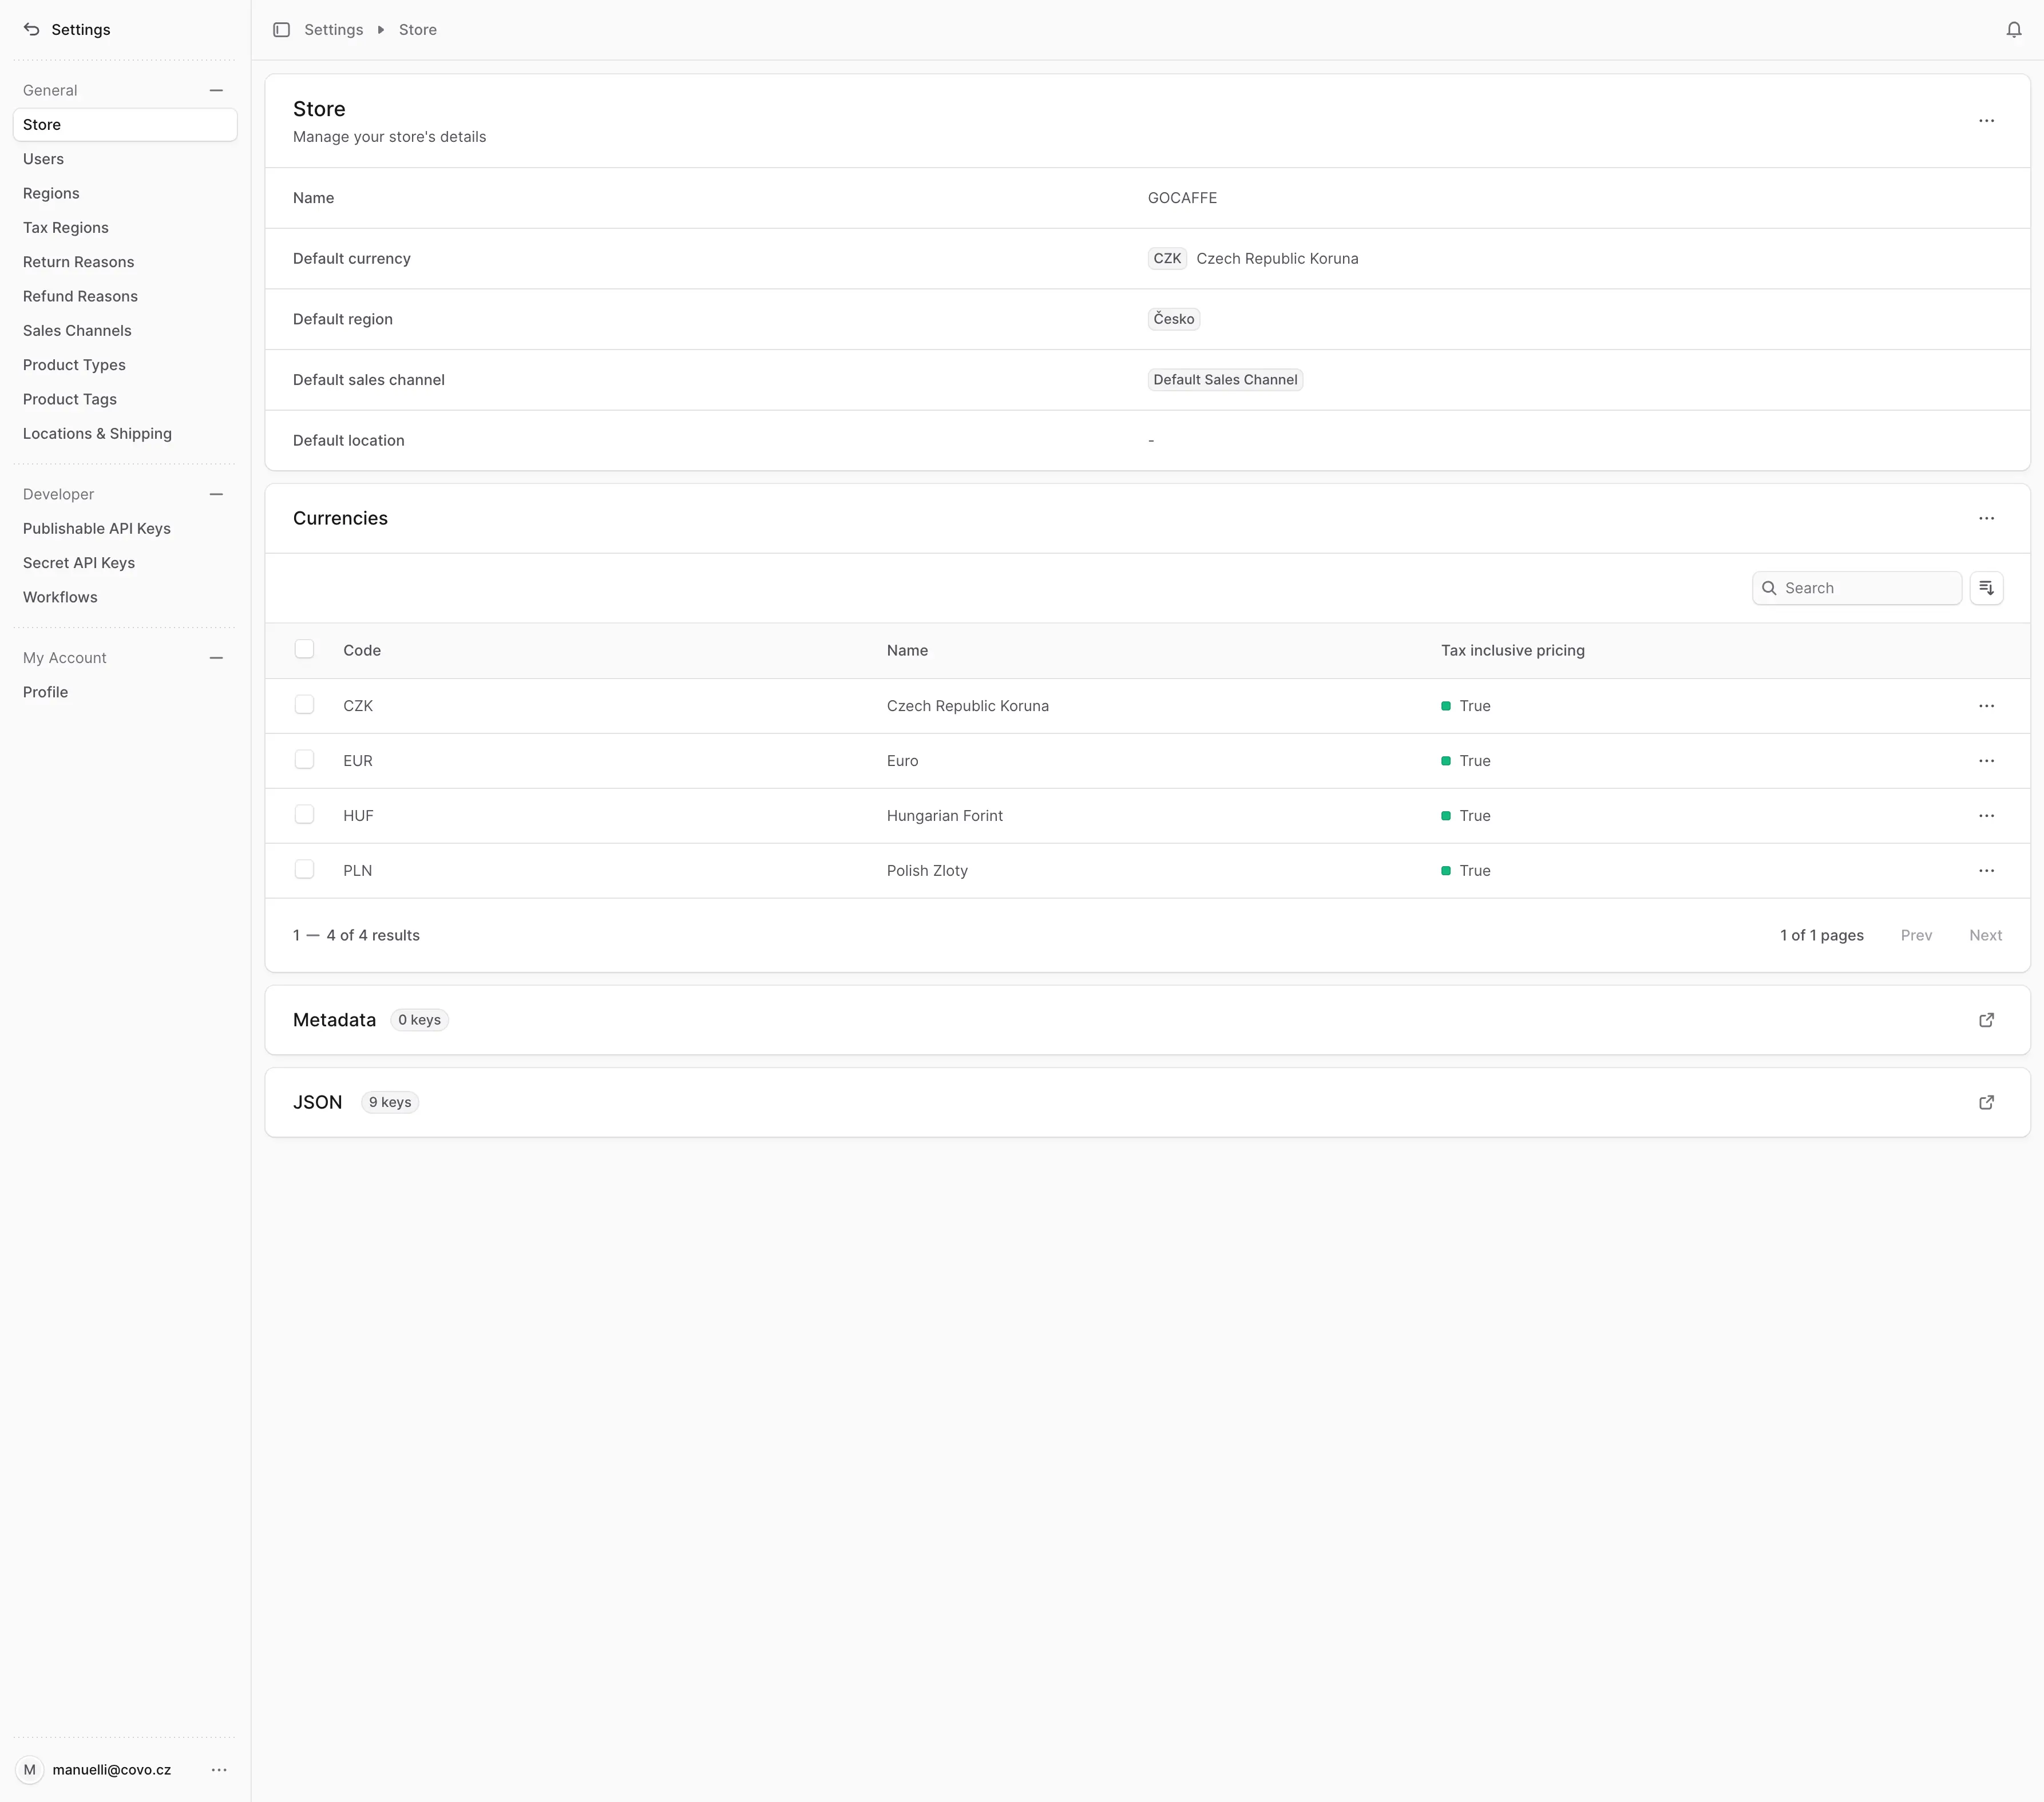This screenshot has width=2044, height=1802.
Task: Open the account options menu near manuelli@covo.cz
Action: [x=219, y=1769]
